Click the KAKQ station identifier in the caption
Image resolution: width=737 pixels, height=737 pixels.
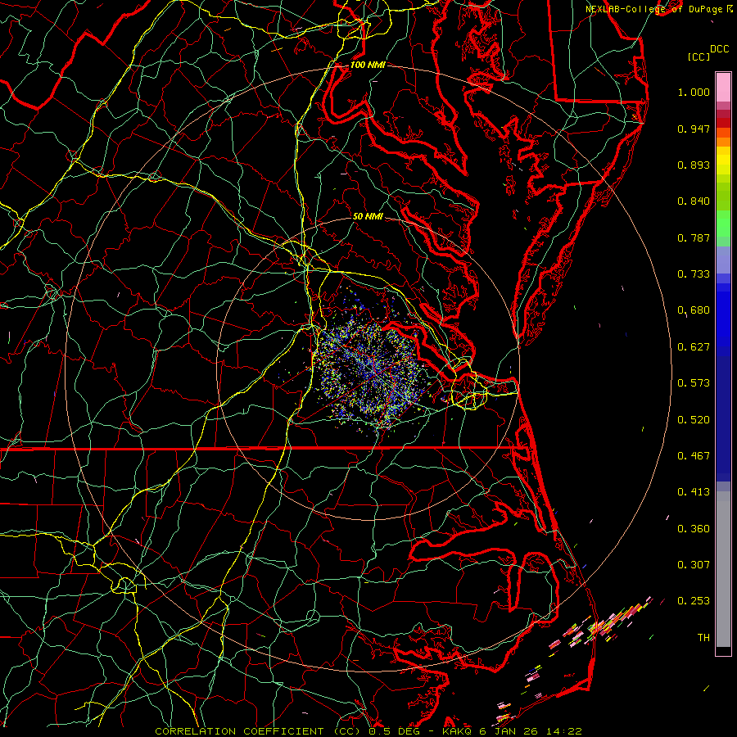point(458,731)
